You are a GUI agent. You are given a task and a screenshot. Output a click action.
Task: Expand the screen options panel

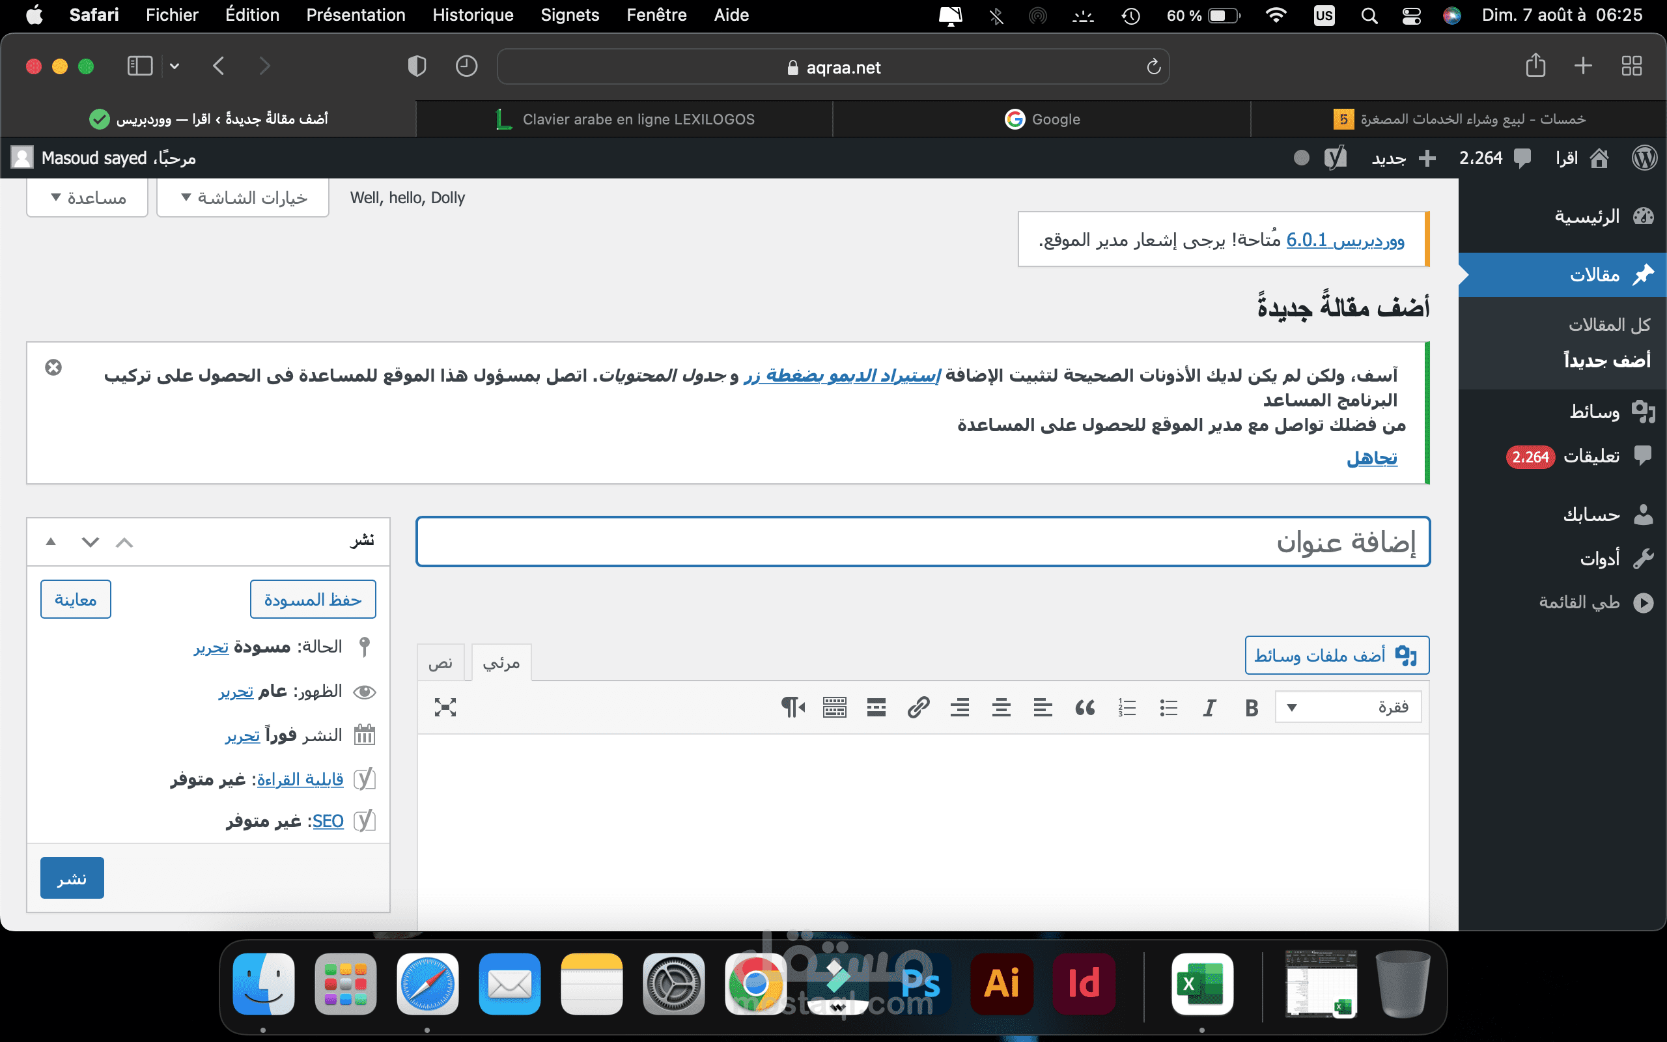point(243,199)
